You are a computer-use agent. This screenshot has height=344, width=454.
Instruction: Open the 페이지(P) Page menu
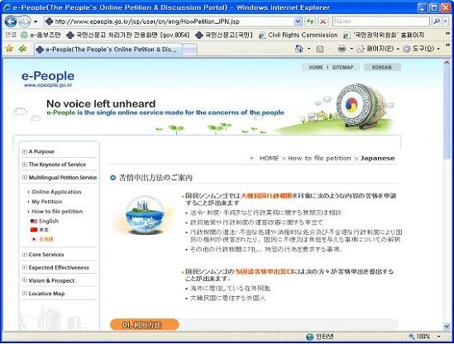point(378,49)
